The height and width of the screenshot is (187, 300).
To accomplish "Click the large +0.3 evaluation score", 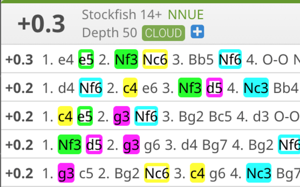I will coord(41,24).
